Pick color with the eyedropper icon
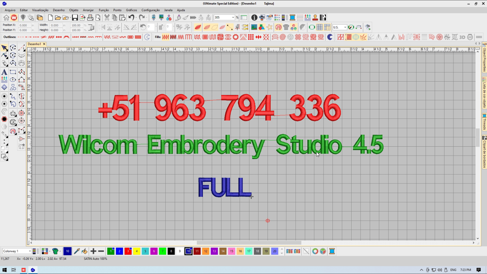Viewport: 487px width, 274px height. [x=76, y=251]
